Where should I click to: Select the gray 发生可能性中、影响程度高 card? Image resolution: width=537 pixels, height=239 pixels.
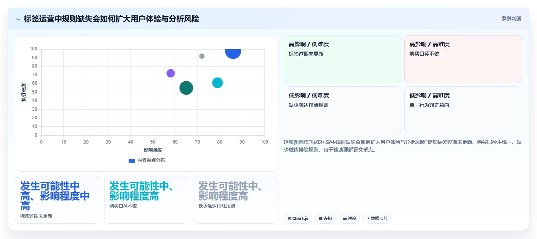coord(236,199)
